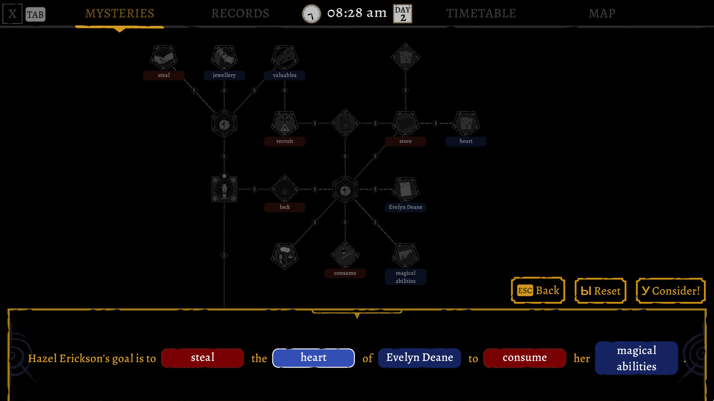Image resolution: width=714 pixels, height=401 pixels.
Task: Click the handshake steal node icon
Action: pos(164,58)
